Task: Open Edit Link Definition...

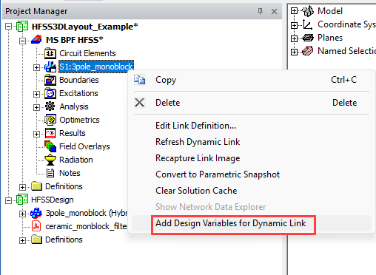Action: pos(251,126)
